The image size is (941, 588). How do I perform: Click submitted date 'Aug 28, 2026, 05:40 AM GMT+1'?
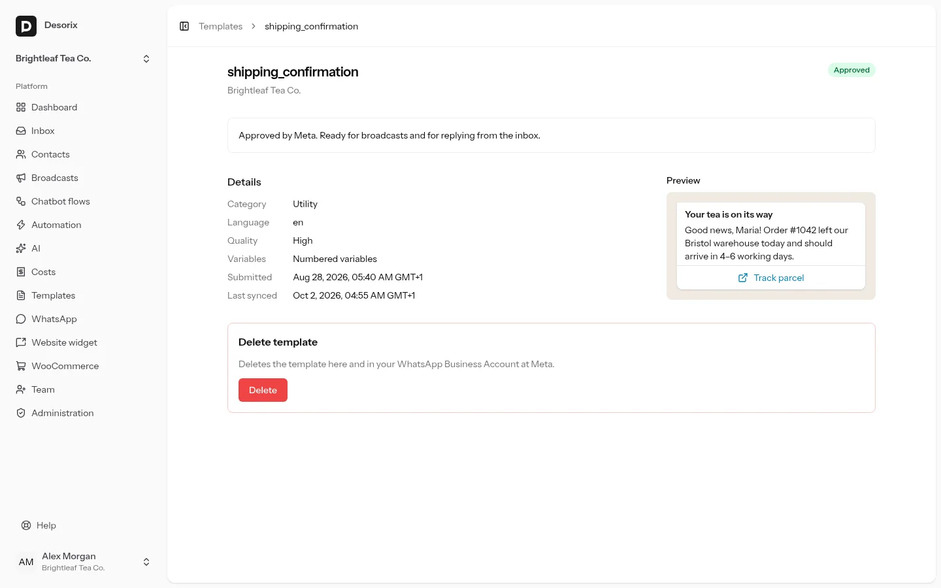click(x=357, y=277)
